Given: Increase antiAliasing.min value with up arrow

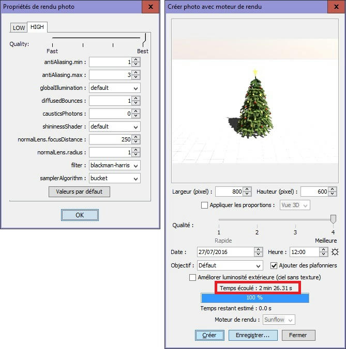Looking at the screenshot, I should coord(136,60).
